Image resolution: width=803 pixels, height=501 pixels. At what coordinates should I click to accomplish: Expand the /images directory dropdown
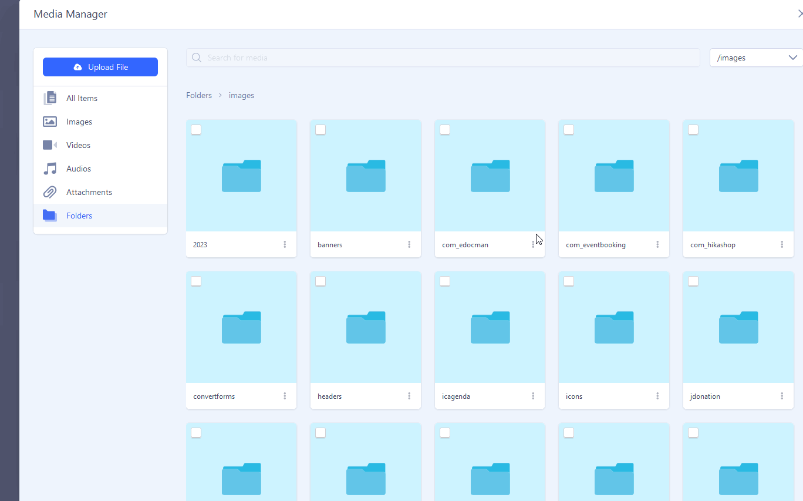point(756,58)
